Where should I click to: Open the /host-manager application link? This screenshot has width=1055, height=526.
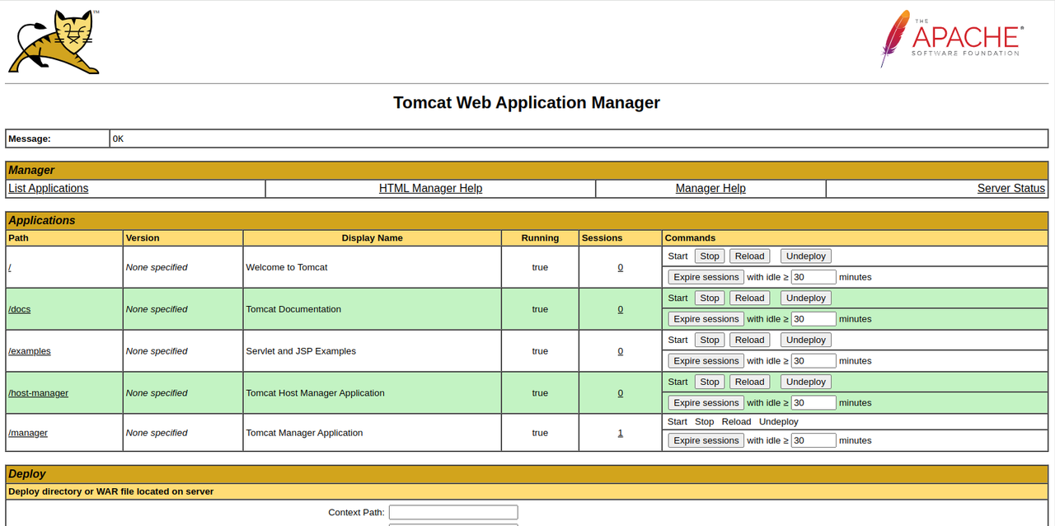39,393
